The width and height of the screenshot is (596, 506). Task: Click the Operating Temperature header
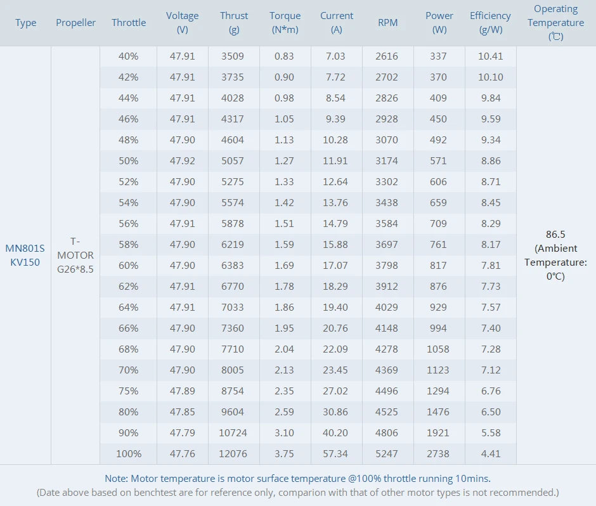pyautogui.click(x=555, y=23)
